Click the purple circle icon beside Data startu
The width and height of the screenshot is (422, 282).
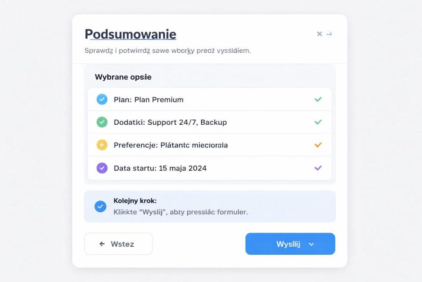coord(102,168)
